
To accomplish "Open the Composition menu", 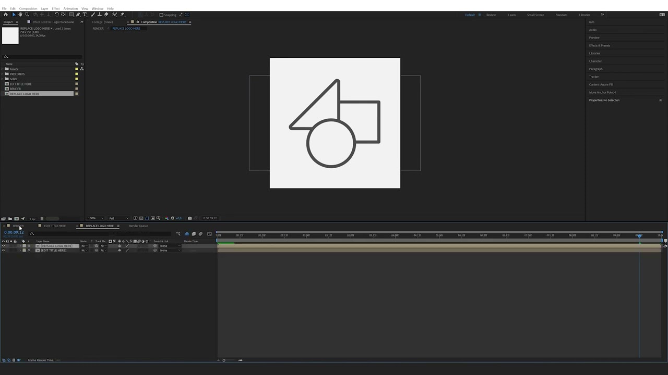I will (28, 8).
